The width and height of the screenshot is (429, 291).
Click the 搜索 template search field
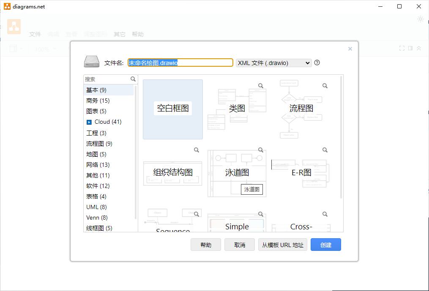coord(107,79)
